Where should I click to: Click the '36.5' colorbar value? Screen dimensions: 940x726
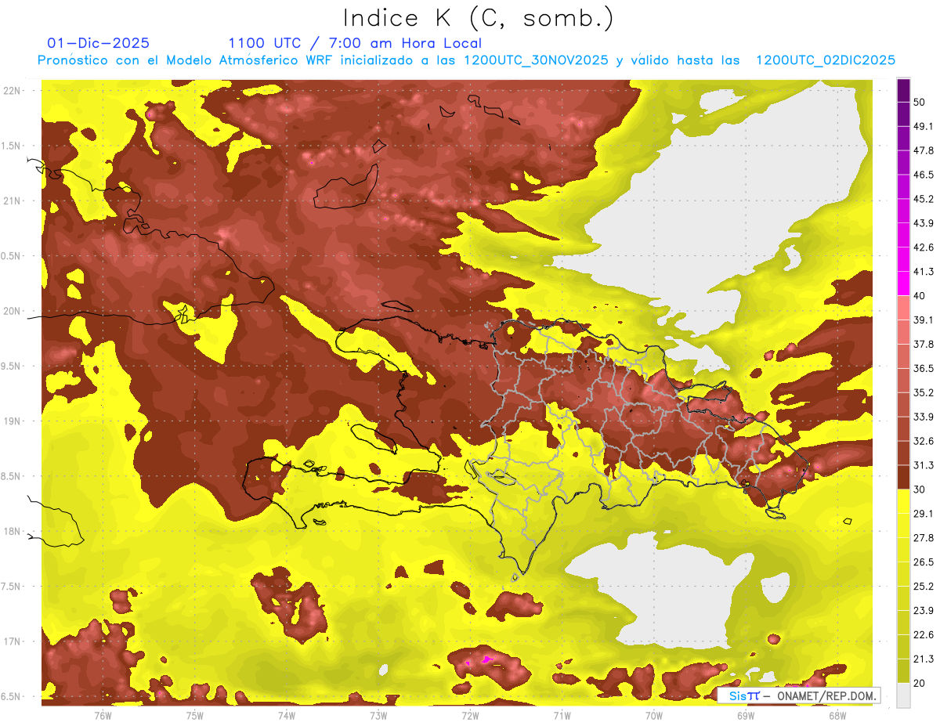coord(925,368)
